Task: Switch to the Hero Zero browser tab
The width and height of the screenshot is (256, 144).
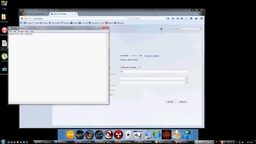Action: tap(35, 14)
